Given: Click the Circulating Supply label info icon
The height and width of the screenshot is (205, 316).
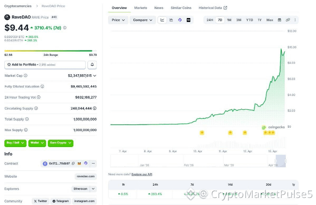Looking at the screenshot, I should tap(36, 108).
